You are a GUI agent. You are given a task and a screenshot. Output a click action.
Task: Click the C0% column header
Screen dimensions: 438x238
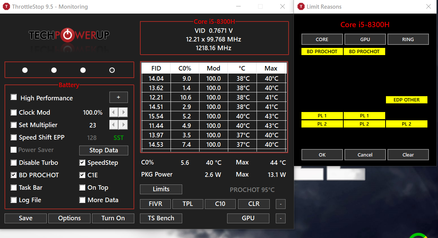pyautogui.click(x=185, y=68)
